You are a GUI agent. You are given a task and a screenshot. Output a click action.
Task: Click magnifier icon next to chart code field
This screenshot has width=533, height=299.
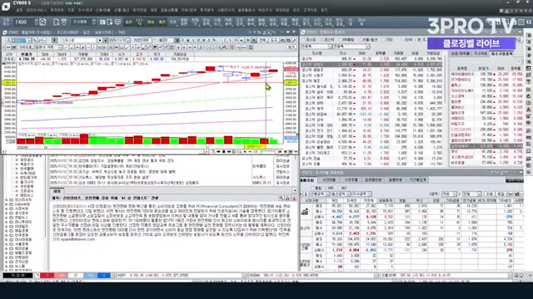click(x=34, y=41)
